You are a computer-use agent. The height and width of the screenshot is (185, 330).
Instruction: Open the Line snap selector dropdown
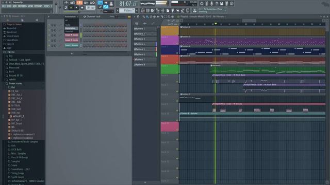tap(108, 11)
